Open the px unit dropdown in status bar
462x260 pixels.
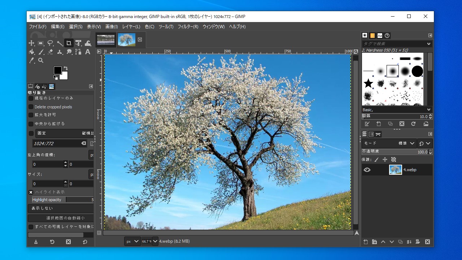[132, 241]
